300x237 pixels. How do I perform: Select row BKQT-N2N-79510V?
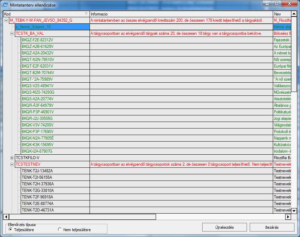pyautogui.click(x=55, y=60)
